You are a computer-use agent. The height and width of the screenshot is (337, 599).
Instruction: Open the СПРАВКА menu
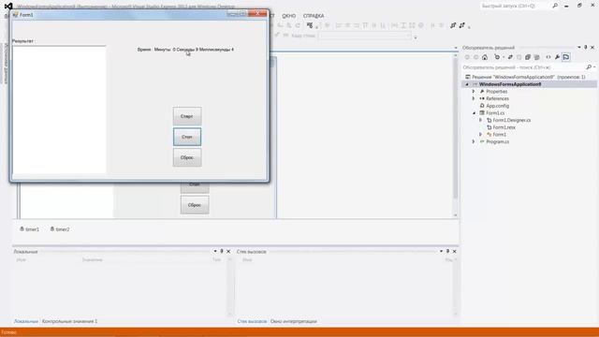pos(314,16)
